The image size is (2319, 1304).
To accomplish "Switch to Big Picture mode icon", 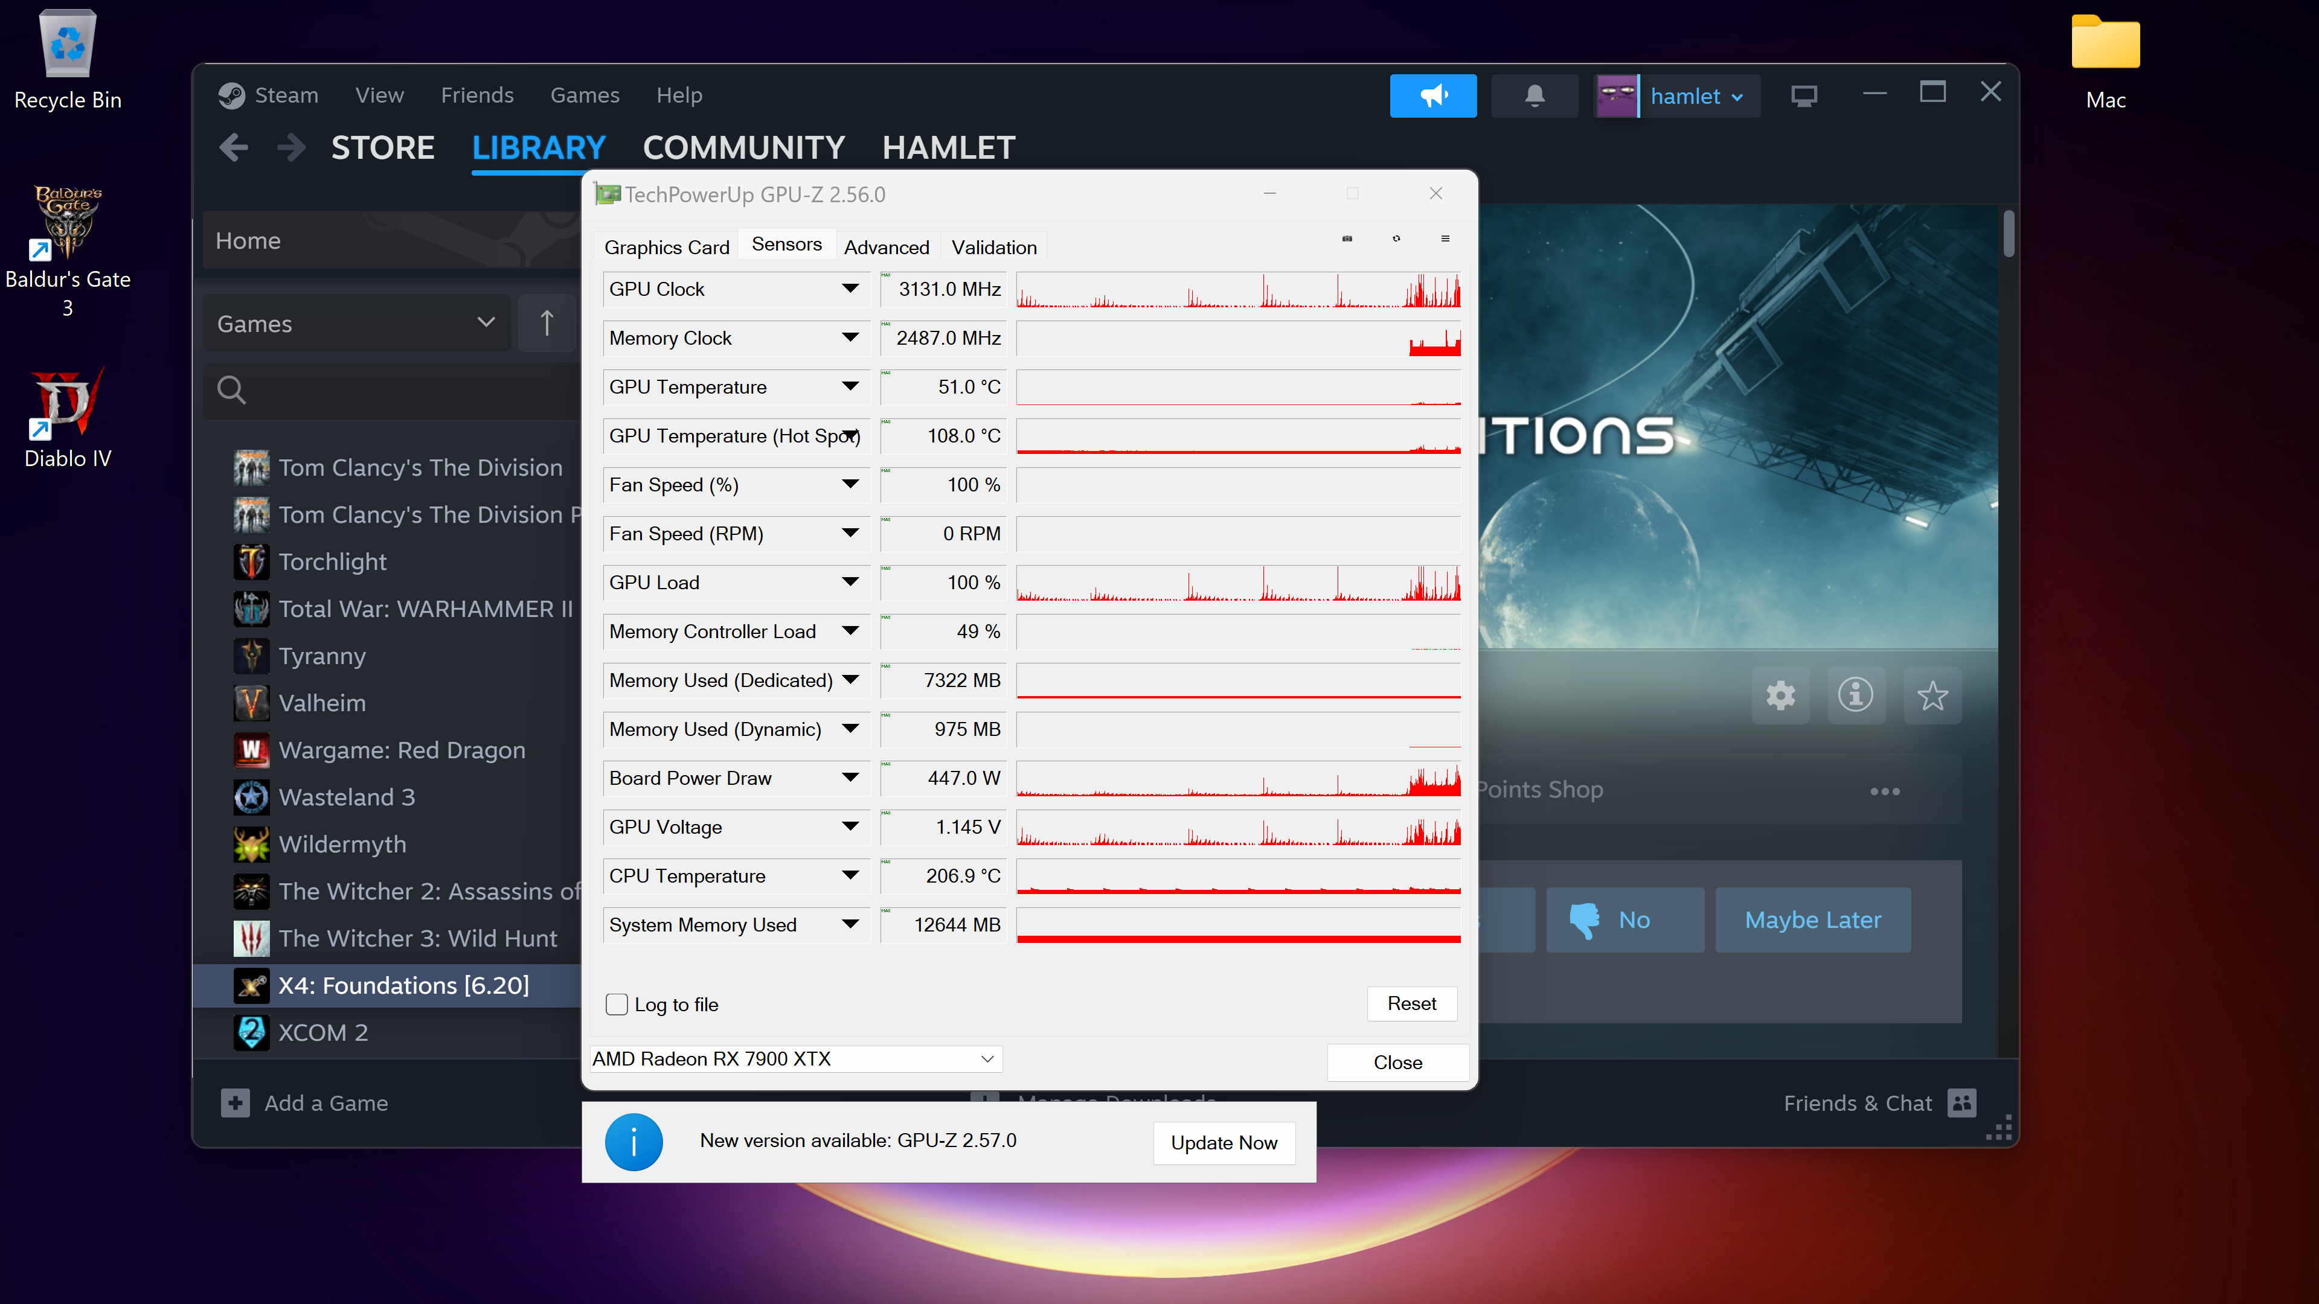I will click(x=1803, y=95).
